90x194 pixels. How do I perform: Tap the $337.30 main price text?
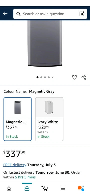pyautogui.click(x=14, y=154)
